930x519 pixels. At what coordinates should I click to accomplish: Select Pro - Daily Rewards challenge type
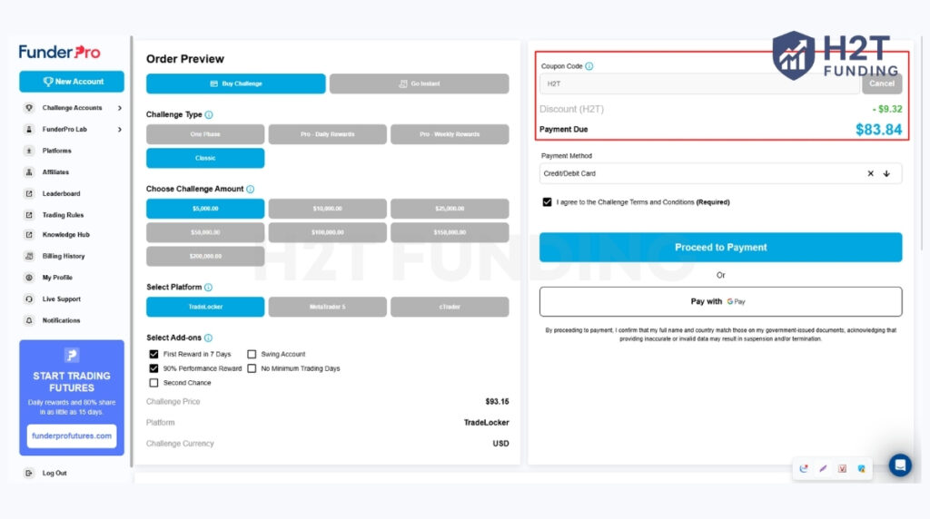click(327, 134)
